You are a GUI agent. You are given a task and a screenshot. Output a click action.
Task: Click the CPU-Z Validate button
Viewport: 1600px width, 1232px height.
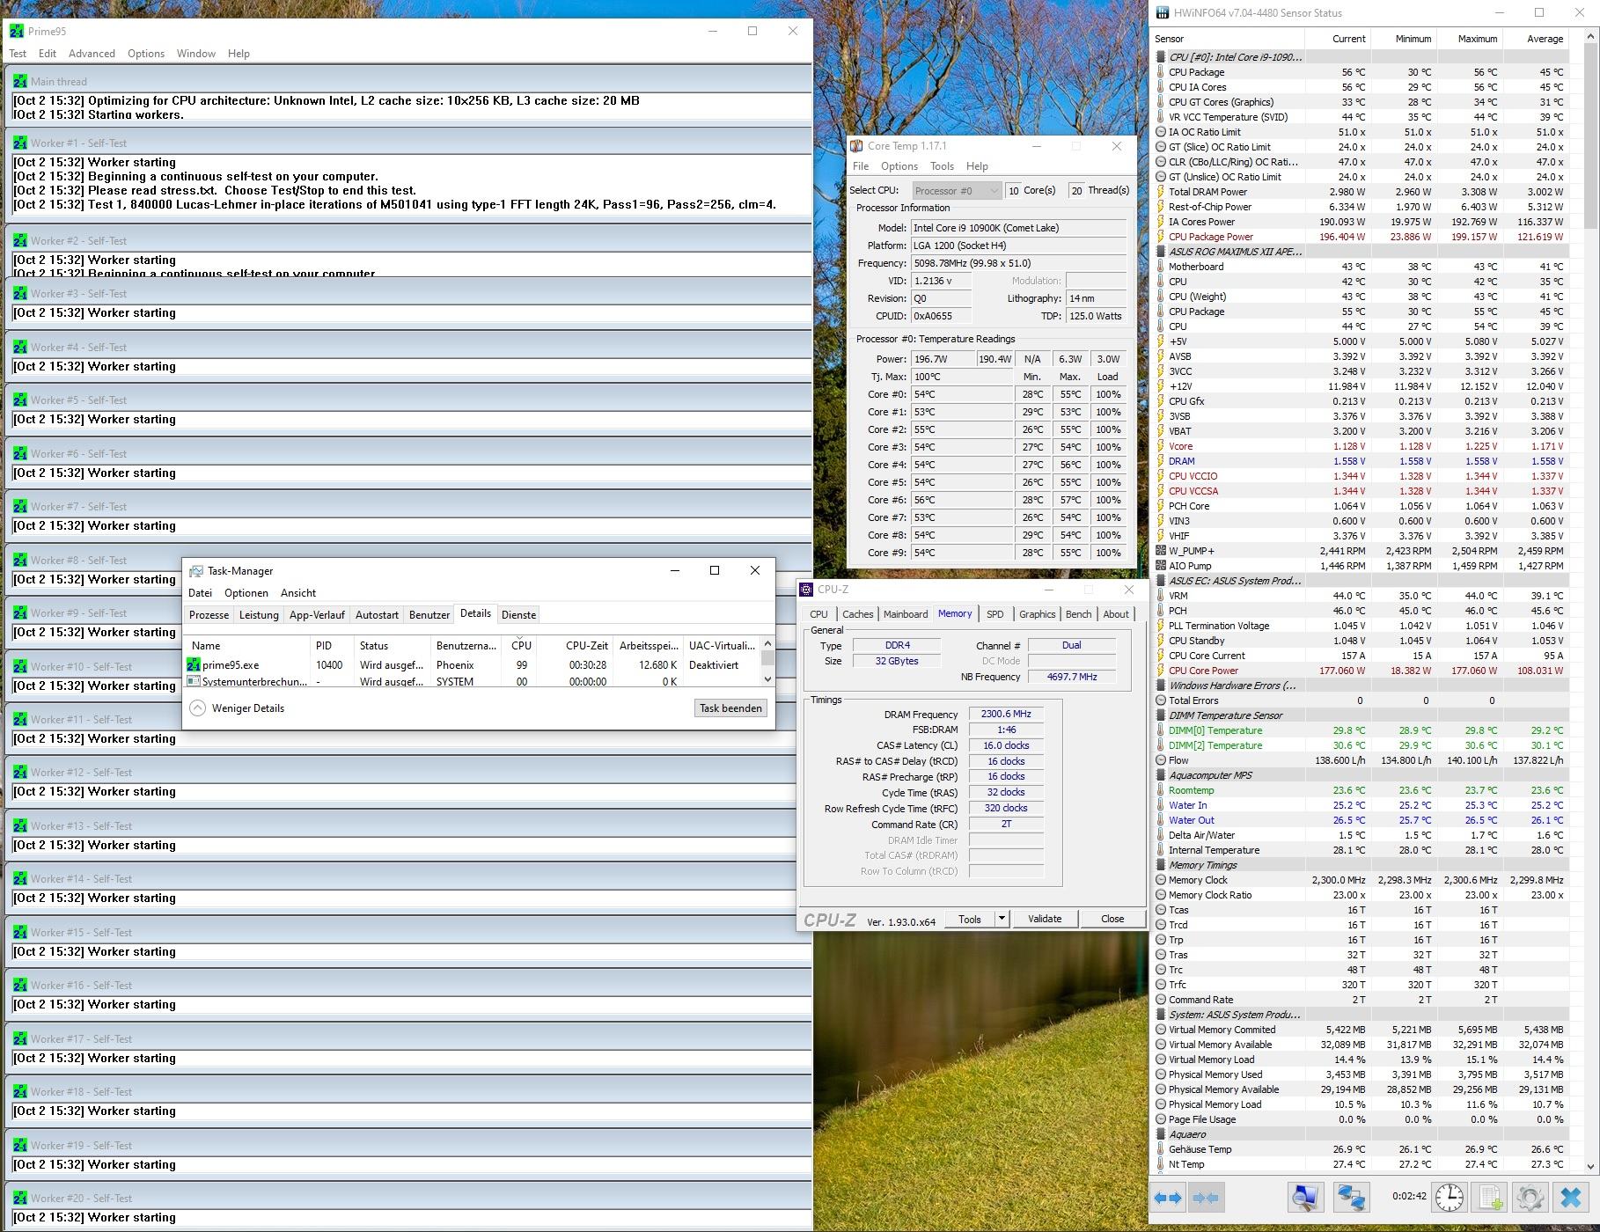[1045, 919]
